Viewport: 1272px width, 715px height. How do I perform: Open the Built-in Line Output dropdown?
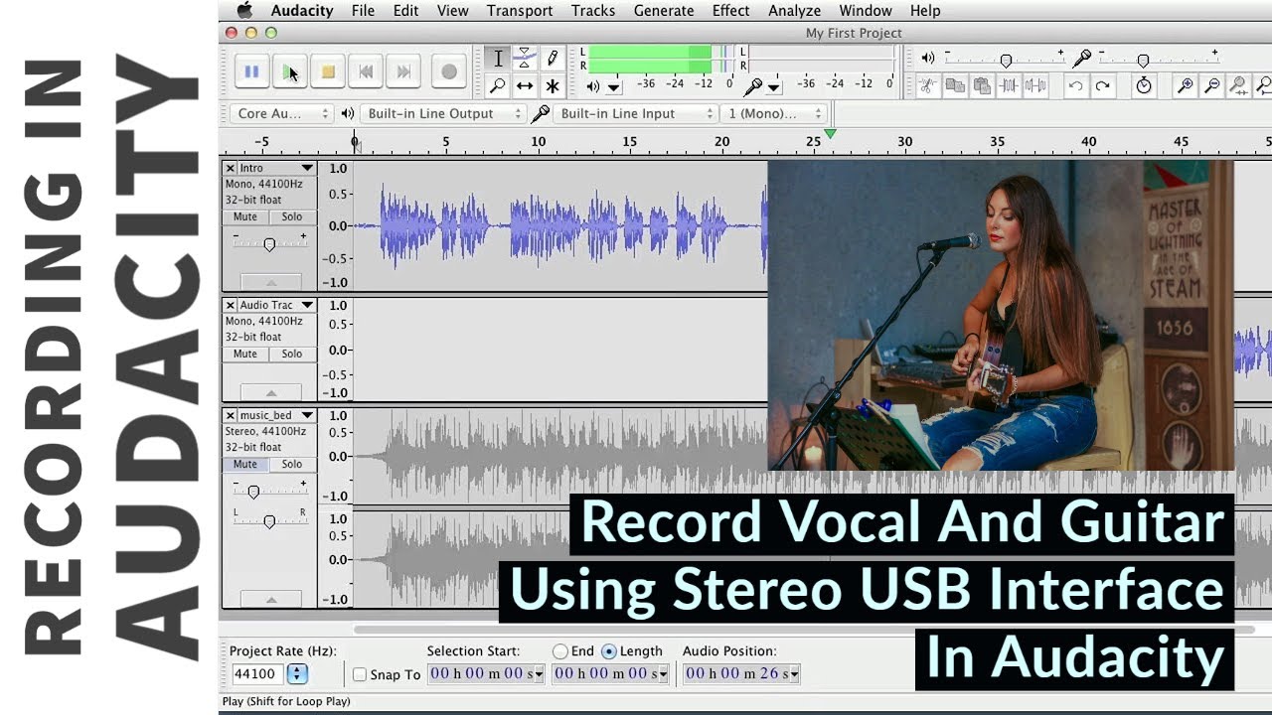point(442,113)
